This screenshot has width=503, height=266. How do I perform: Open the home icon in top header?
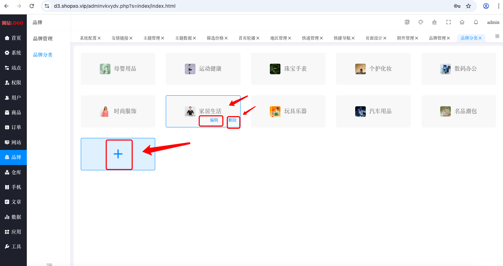tap(462, 22)
